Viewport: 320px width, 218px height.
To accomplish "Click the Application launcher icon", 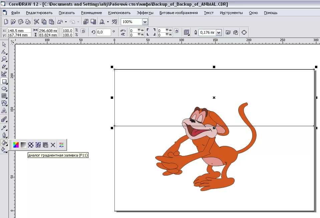I will (102, 22).
